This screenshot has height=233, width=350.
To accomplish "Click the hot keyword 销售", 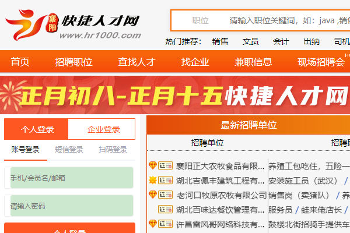I will pos(220,41).
